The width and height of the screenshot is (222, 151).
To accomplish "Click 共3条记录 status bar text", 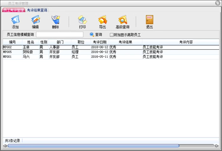I will click(x=13, y=141).
